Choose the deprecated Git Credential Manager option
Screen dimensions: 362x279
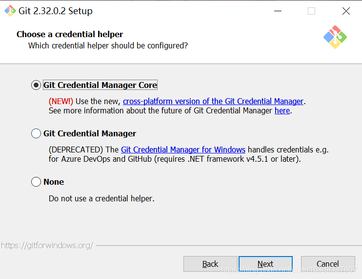tap(36, 133)
